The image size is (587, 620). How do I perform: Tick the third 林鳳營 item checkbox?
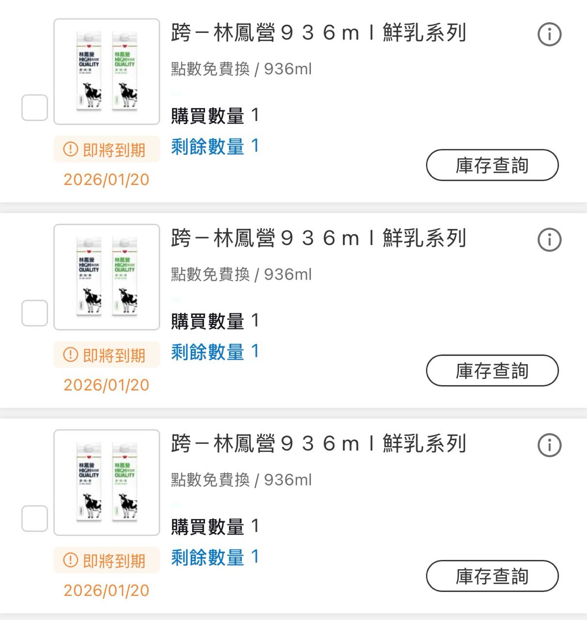point(35,518)
